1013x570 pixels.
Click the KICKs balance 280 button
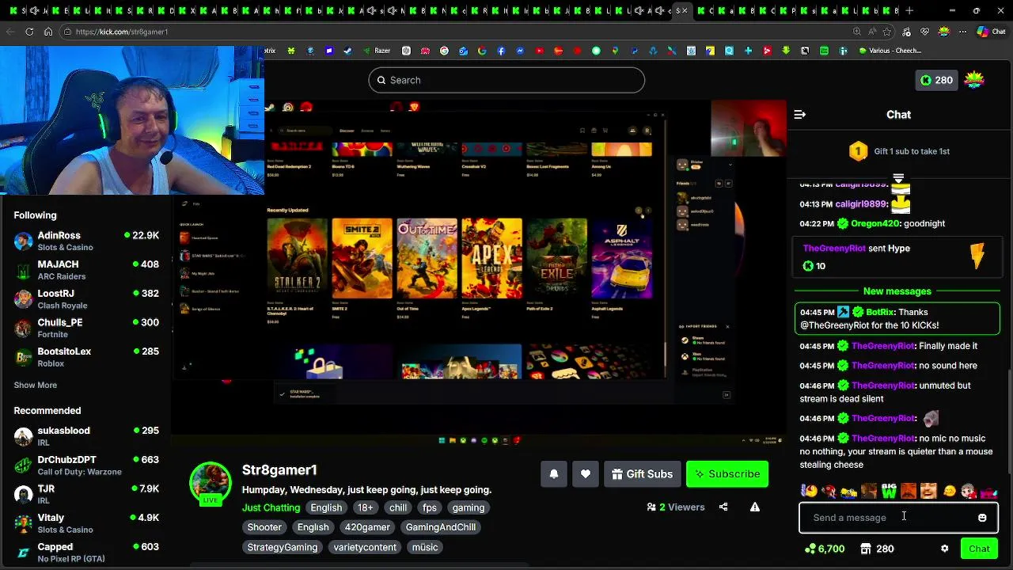click(936, 80)
